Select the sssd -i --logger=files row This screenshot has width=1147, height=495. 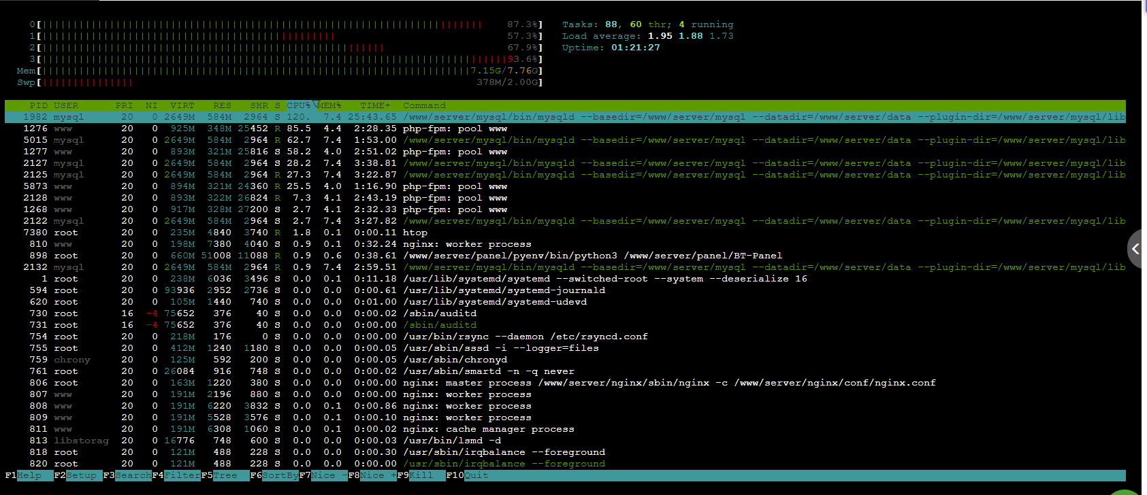point(565,348)
